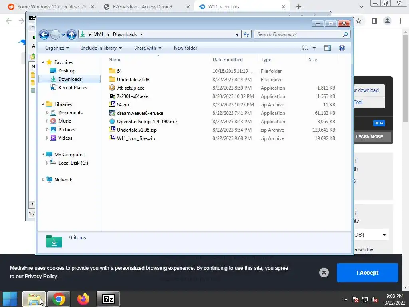Expand the Music library node
Viewport: 409px width, 307px height.
coord(47,121)
